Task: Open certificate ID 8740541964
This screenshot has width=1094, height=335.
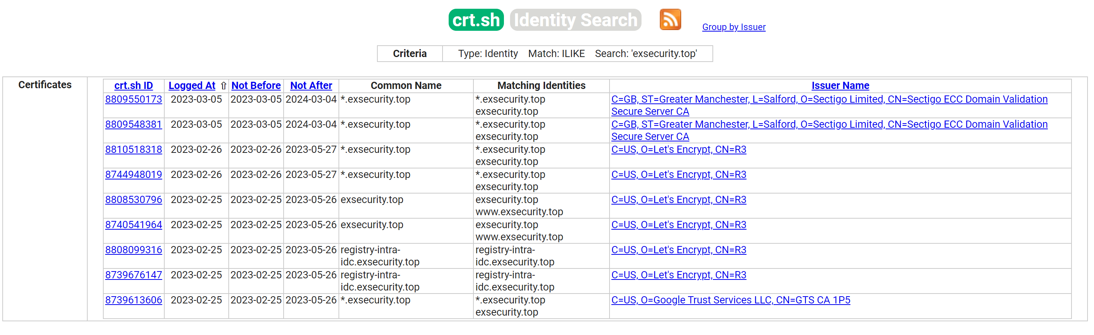Action: coord(133,224)
